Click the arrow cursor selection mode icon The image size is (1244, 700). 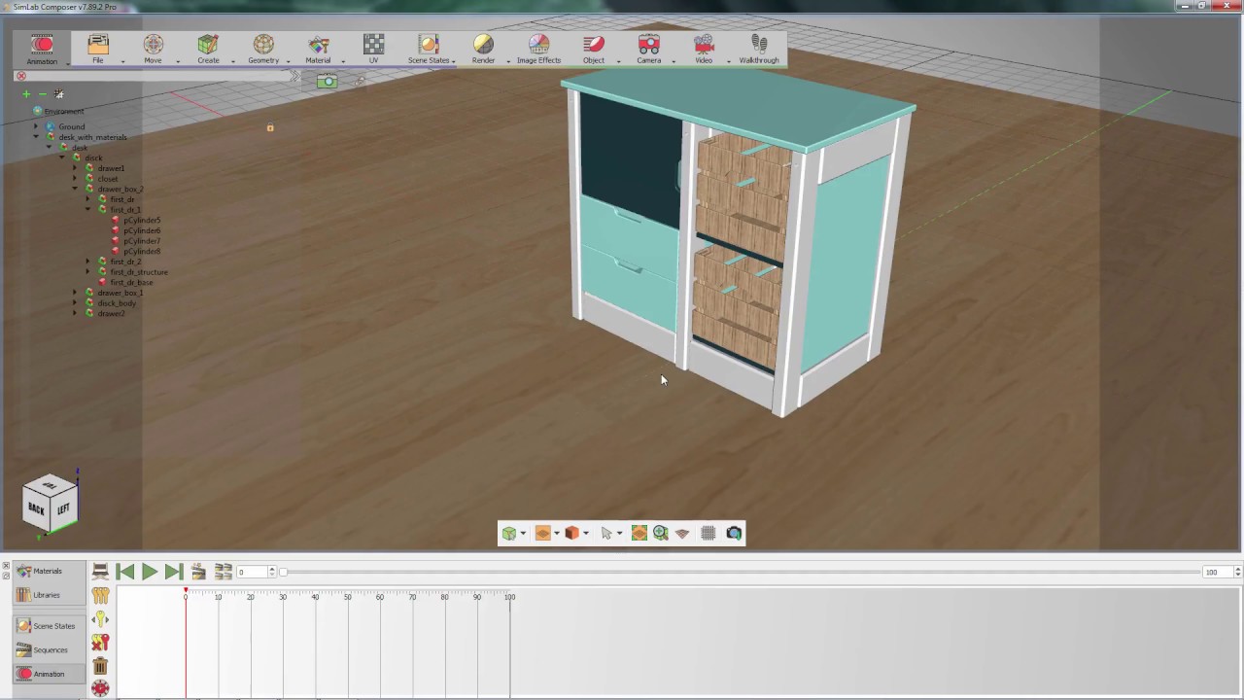606,533
